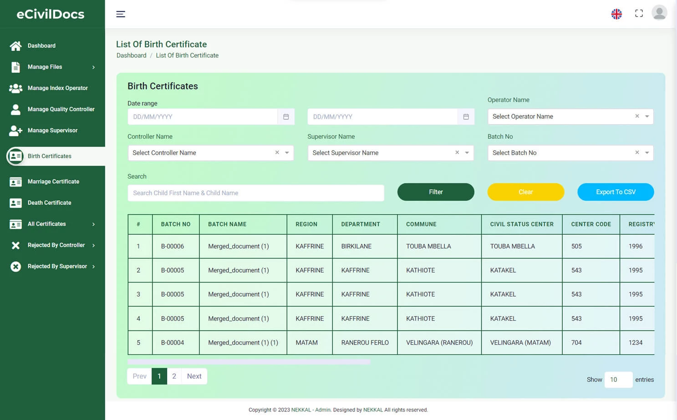
Task: Enter fullscreen using the expand icon
Action: [639, 13]
